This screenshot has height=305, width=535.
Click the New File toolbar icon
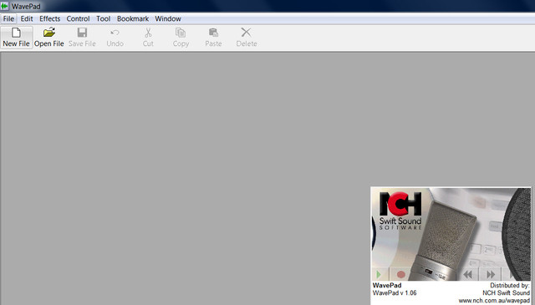click(x=16, y=33)
